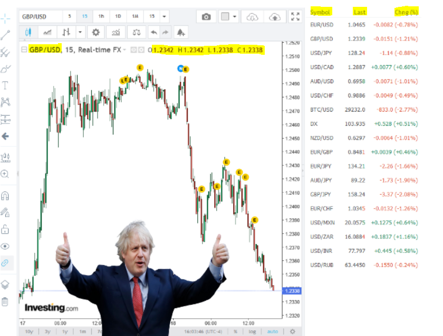Toggle log scale on the chart
This screenshot has height=336, width=443.
[252, 331]
